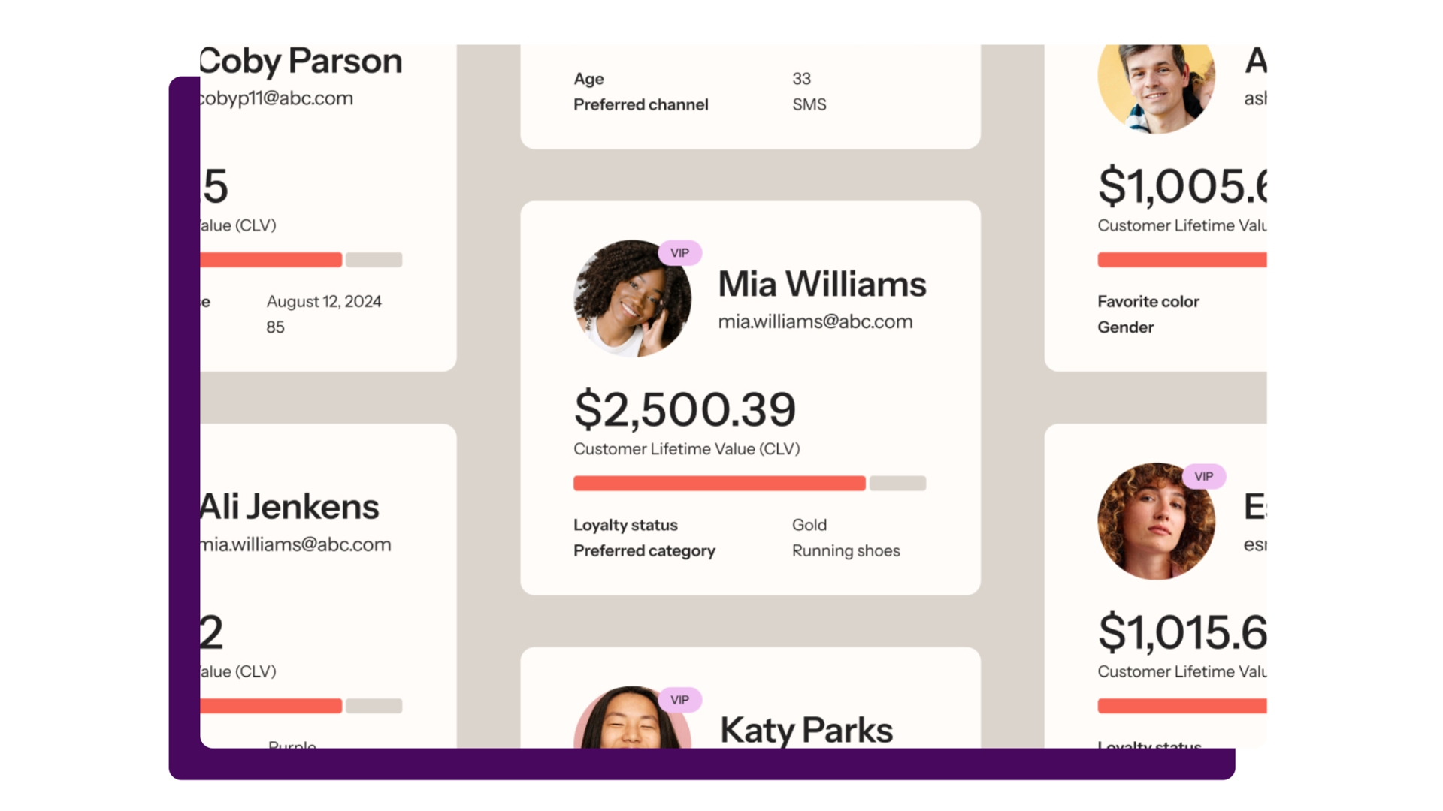1443x811 pixels.
Task: Select the Ali Jenkens name heading
Action: click(x=289, y=506)
